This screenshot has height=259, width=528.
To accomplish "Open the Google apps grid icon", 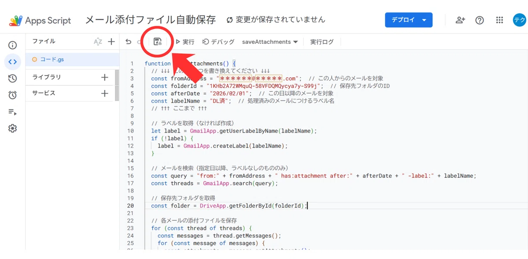I will (x=499, y=20).
